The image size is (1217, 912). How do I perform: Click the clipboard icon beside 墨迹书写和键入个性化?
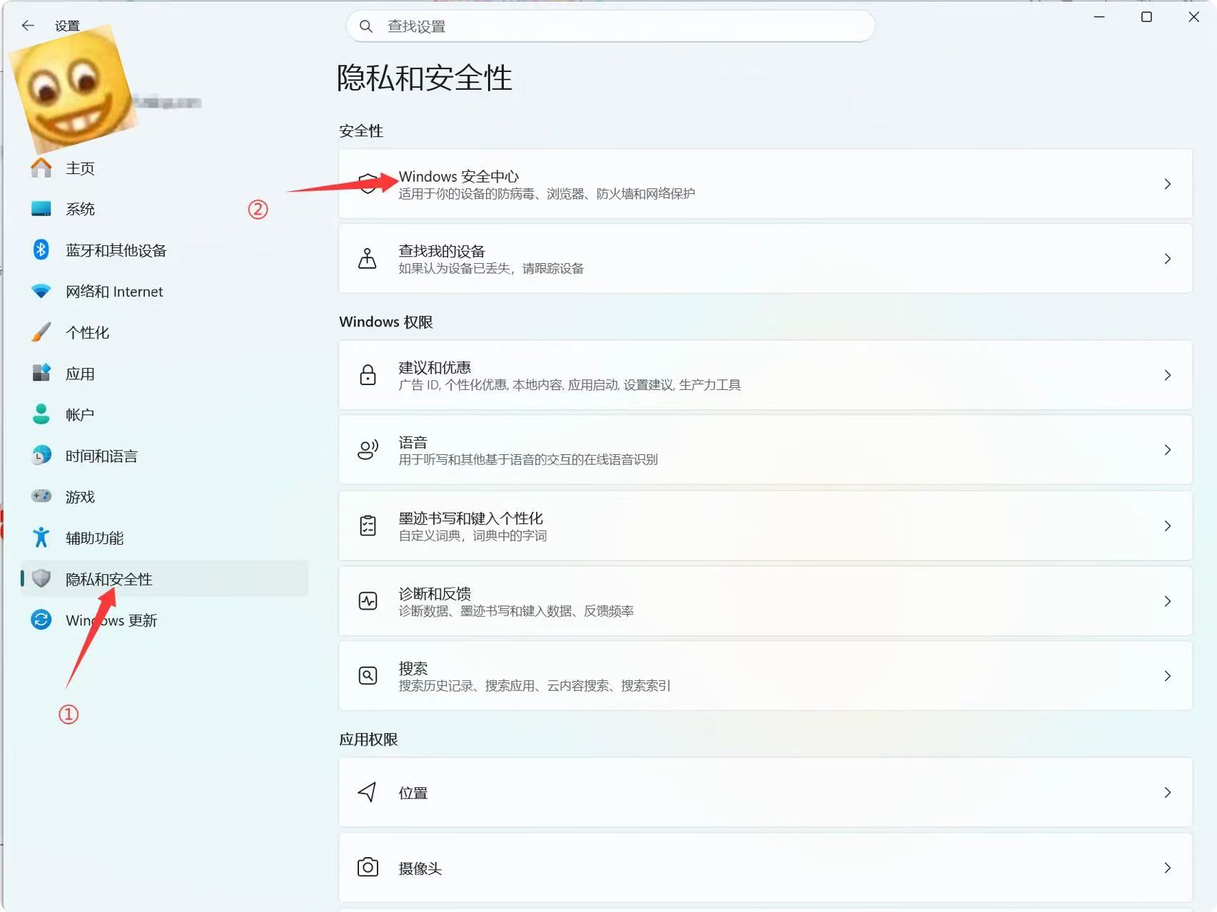click(x=368, y=526)
